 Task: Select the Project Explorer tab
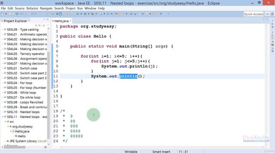point(15,21)
